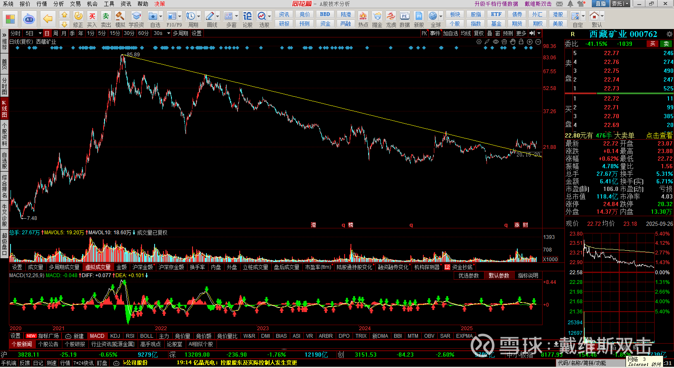Click the red 买 button beside 委比
The width and height of the screenshot is (674, 368).
(x=653, y=44)
